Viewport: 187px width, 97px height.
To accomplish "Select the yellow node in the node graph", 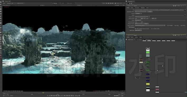I will pos(148,84).
